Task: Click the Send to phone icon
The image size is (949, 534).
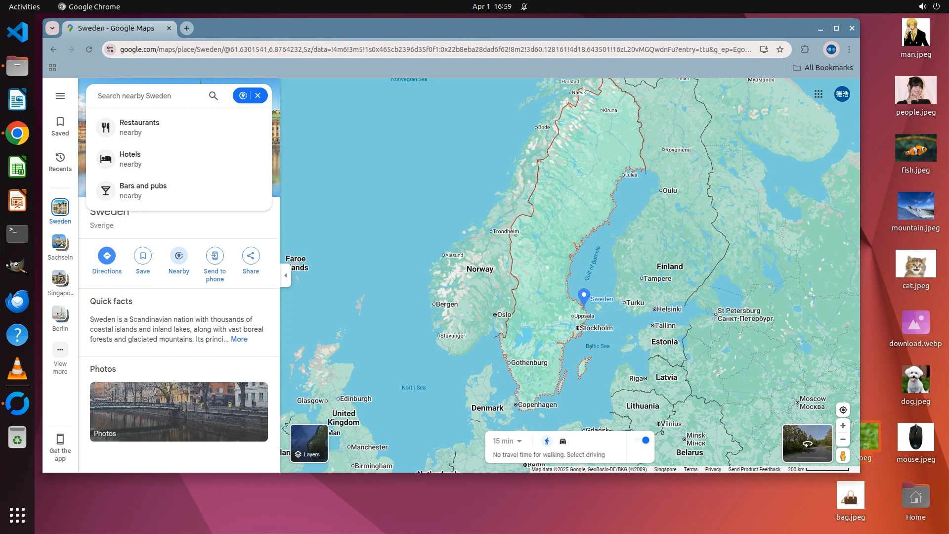Action: pos(215,256)
